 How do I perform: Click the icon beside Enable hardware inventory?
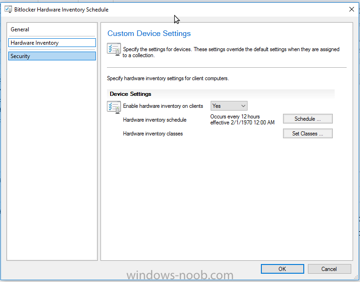click(114, 107)
